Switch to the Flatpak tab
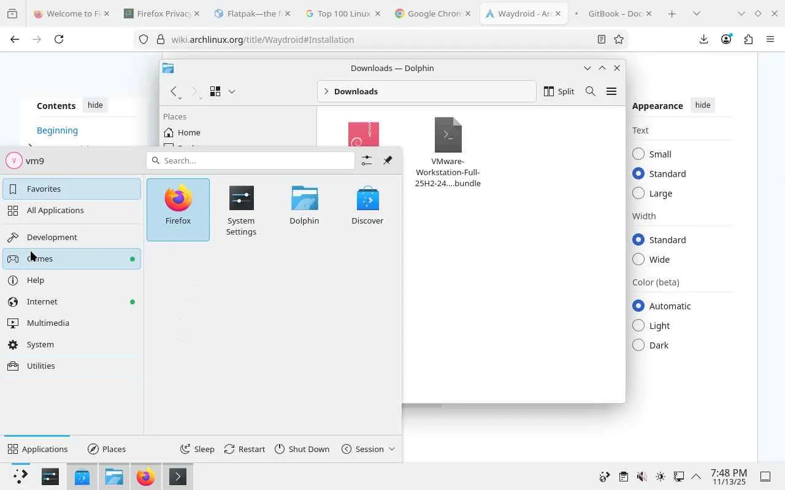The width and height of the screenshot is (785, 490). (x=251, y=13)
